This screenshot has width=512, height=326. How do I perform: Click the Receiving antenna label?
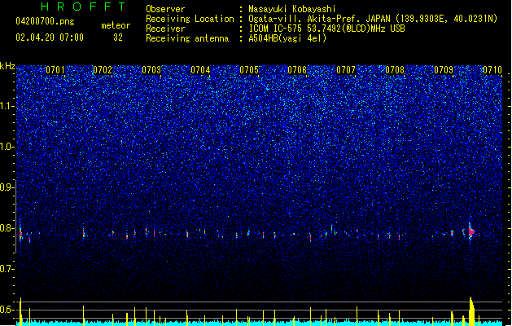click(187, 38)
